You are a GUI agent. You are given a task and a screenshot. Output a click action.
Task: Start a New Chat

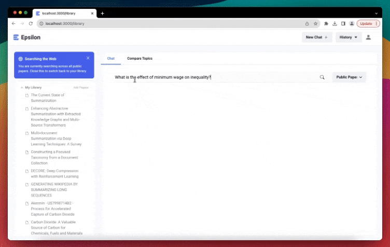(316, 37)
